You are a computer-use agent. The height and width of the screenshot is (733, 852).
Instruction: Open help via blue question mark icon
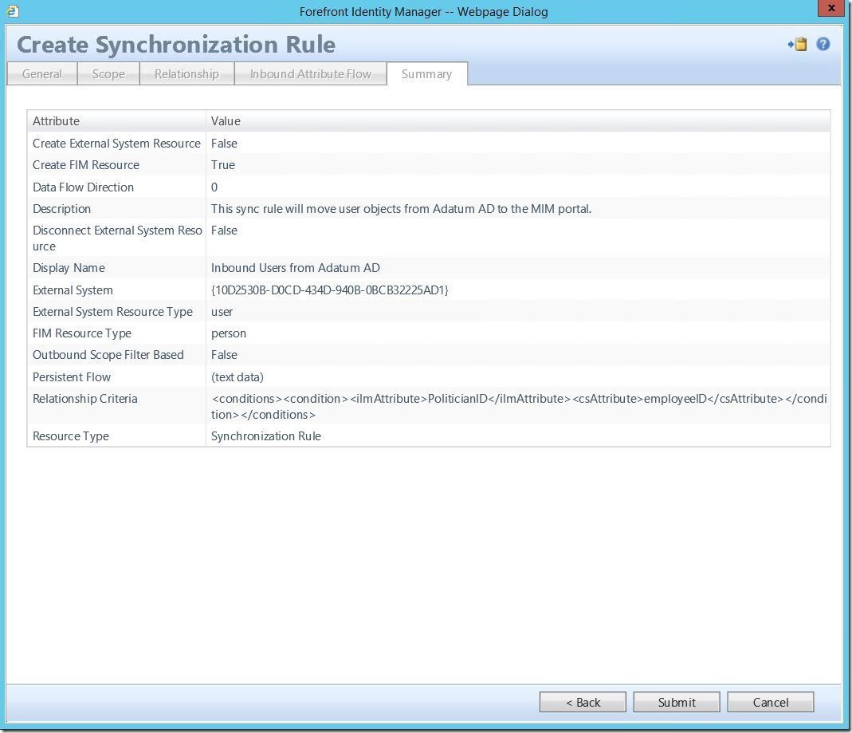823,45
